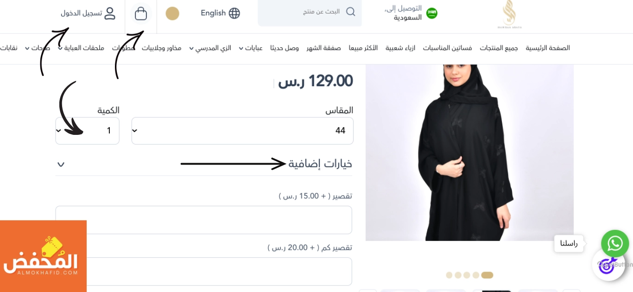Click the تسجيل الدخول login link
Image resolution: width=633 pixels, height=292 pixels.
(x=81, y=13)
